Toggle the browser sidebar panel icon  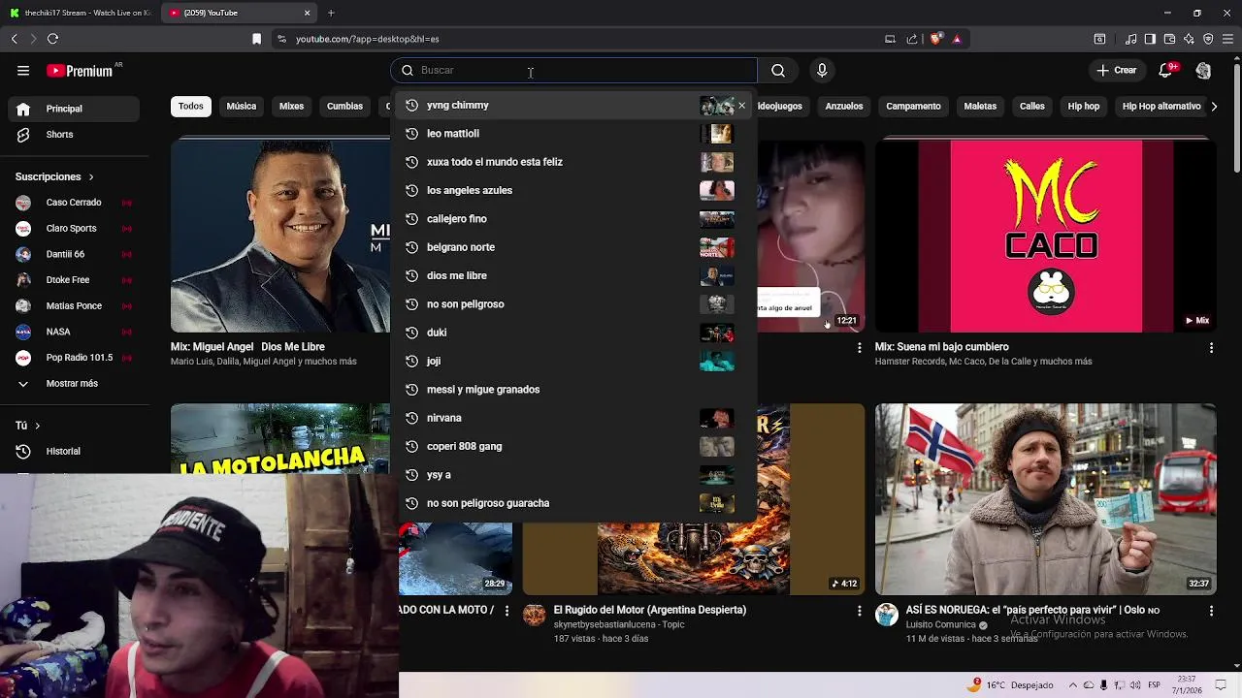click(1150, 39)
